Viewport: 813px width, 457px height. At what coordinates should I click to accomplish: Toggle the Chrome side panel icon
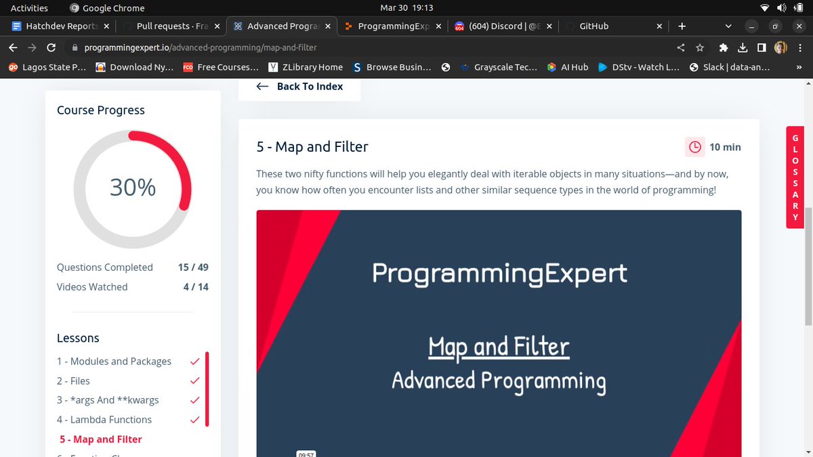762,48
